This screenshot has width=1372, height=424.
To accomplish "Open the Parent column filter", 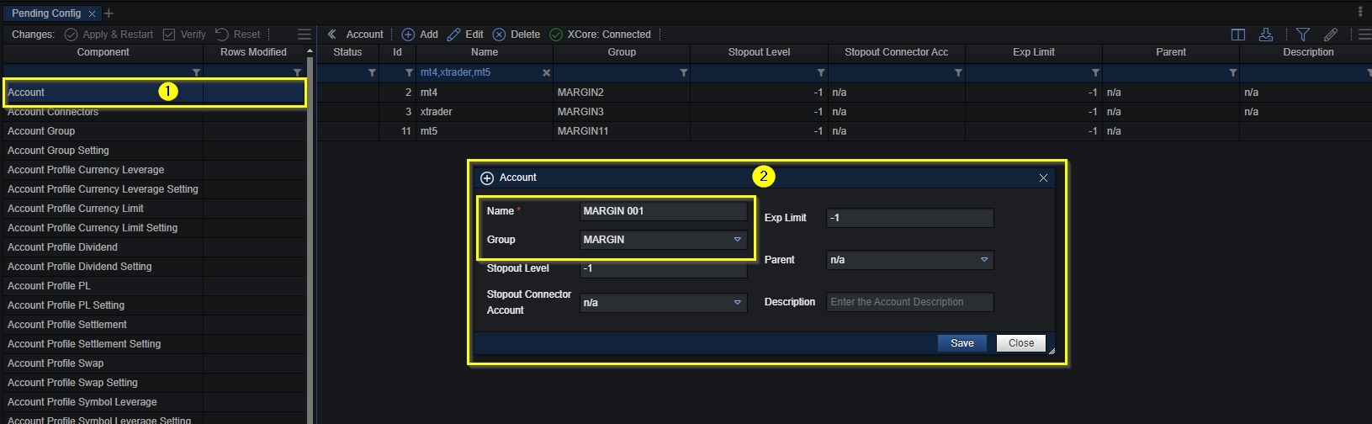I will pyautogui.click(x=1233, y=73).
